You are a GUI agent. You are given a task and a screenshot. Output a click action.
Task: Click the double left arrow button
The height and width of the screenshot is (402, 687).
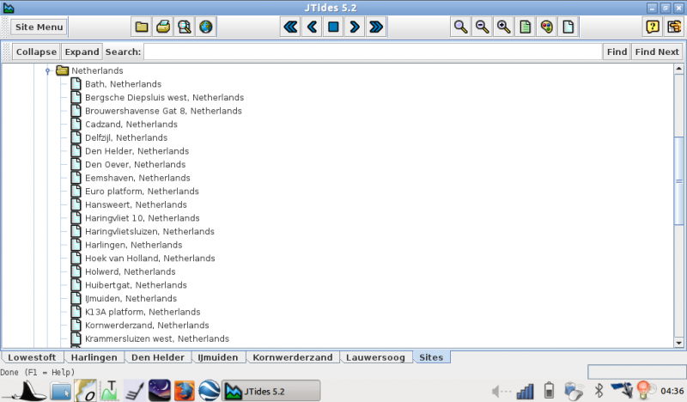(x=290, y=27)
